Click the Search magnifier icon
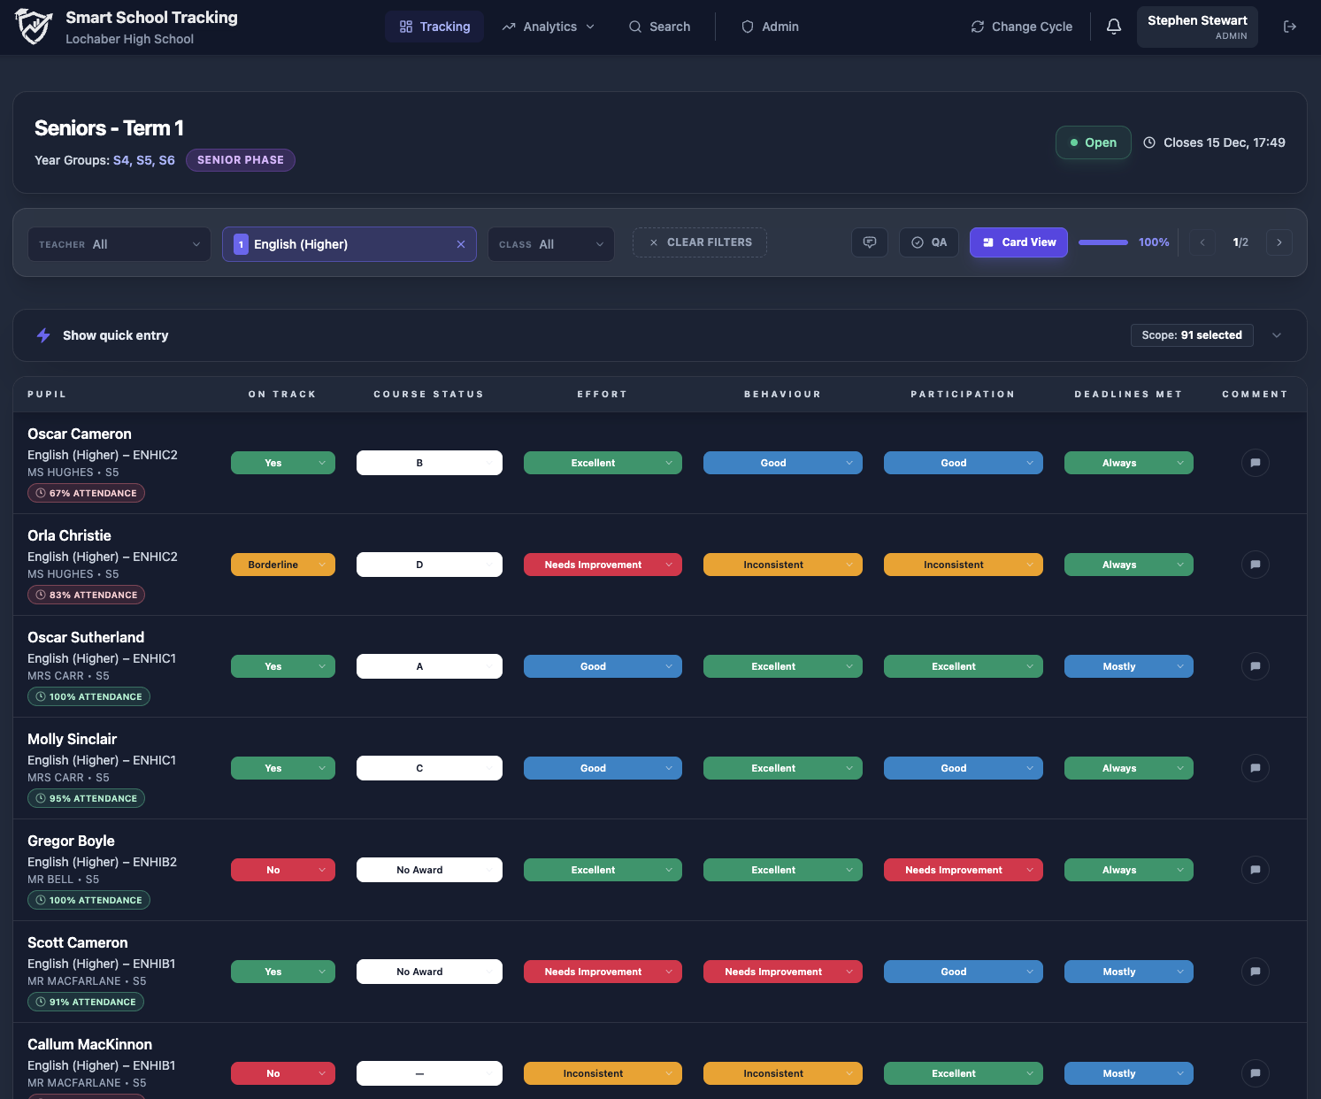The image size is (1321, 1099). [x=634, y=27]
